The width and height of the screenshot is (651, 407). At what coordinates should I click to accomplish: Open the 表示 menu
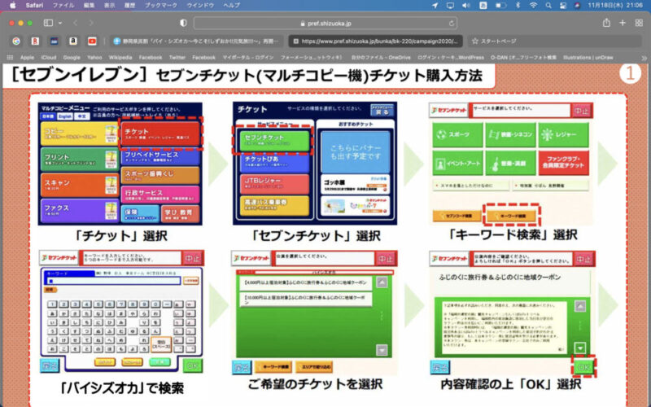click(109, 6)
